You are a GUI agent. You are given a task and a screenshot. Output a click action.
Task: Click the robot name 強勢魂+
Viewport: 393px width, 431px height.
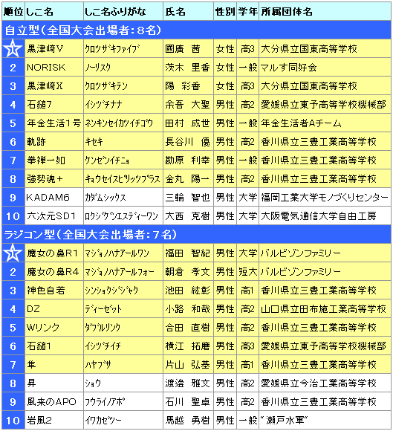[45, 178]
